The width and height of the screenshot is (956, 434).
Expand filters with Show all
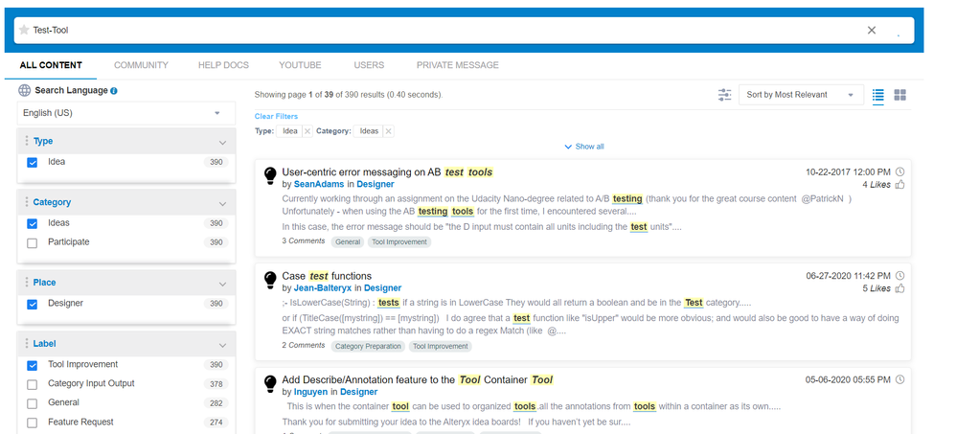[x=584, y=147]
